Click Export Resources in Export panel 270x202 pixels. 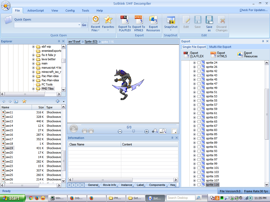coord(247,55)
